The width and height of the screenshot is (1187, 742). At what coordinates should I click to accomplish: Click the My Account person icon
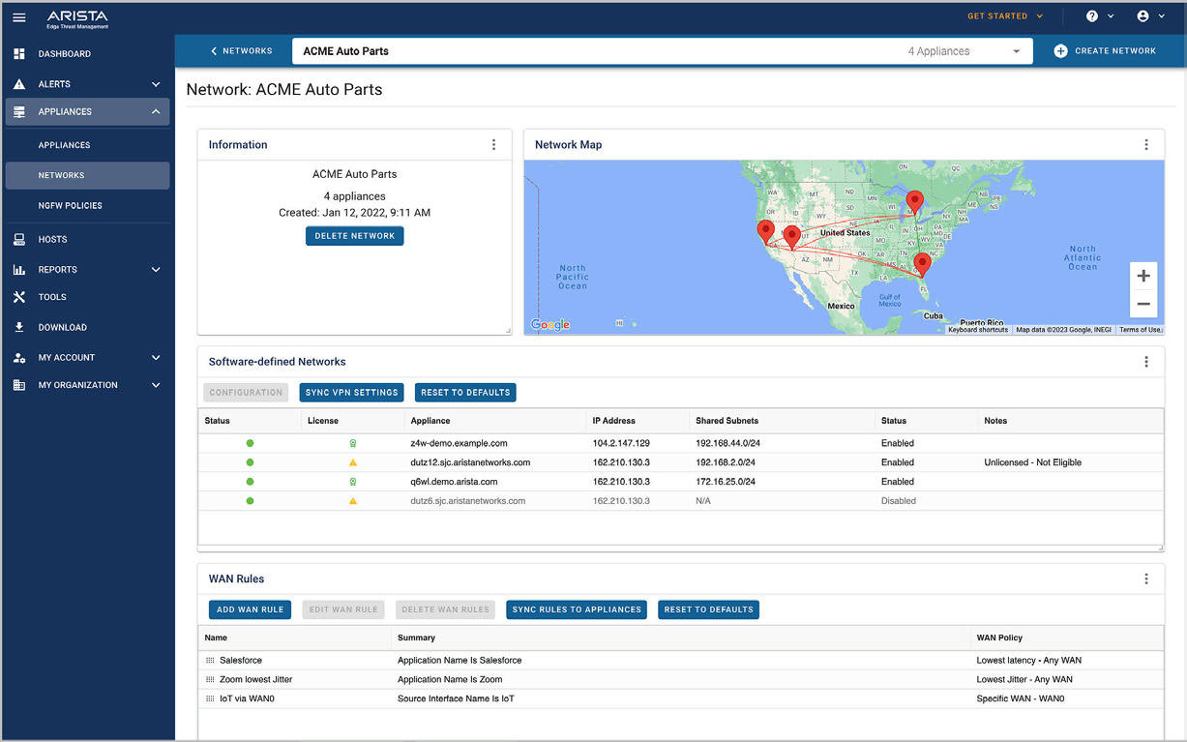tap(19, 358)
